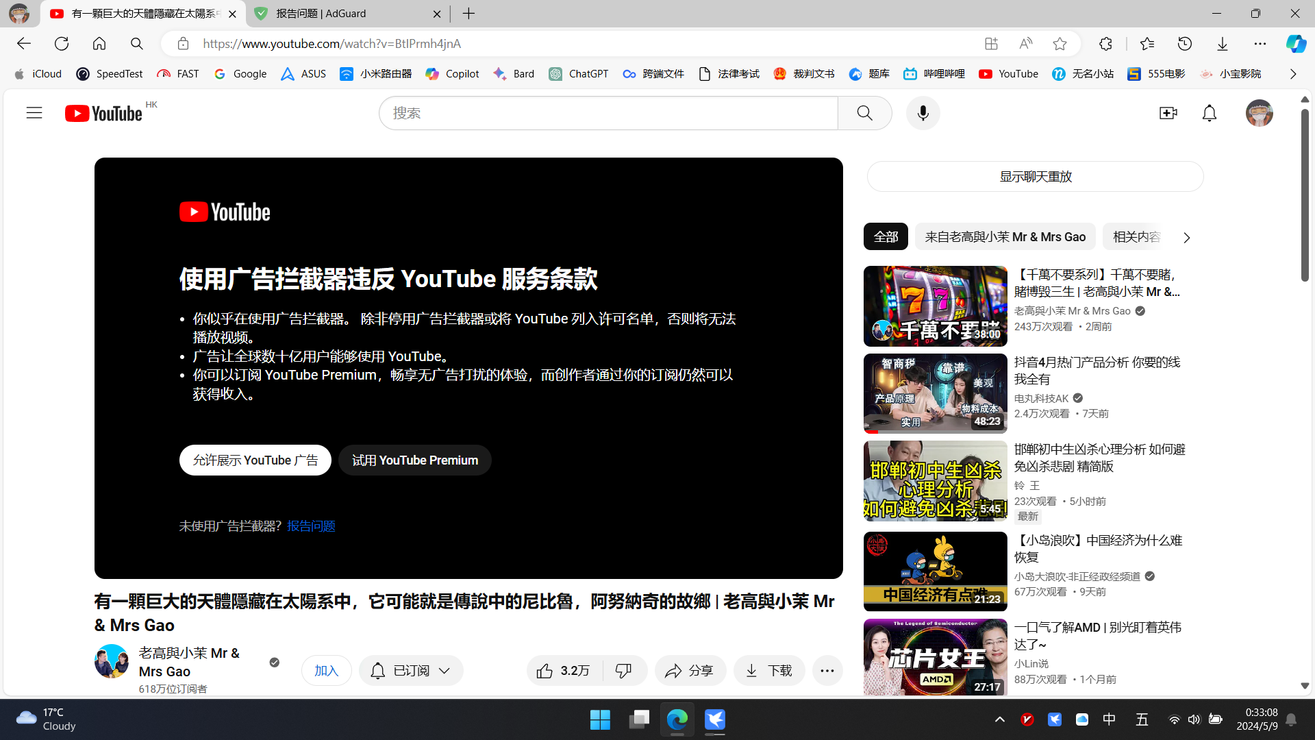
Task: Open the video's more actions ellipsis
Action: pos(827,670)
